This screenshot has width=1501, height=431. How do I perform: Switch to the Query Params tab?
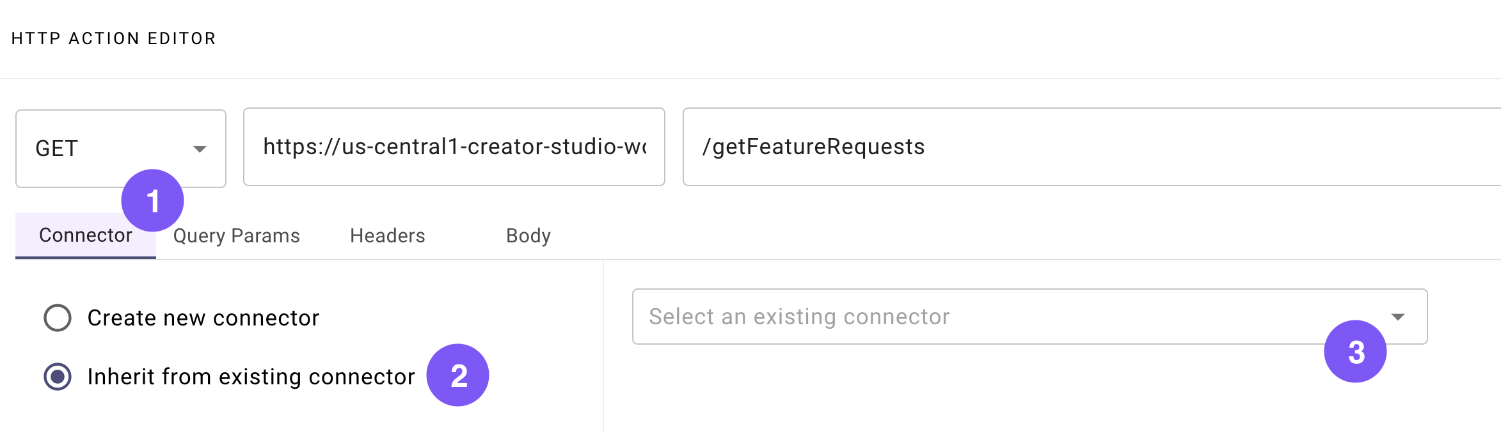tap(236, 236)
